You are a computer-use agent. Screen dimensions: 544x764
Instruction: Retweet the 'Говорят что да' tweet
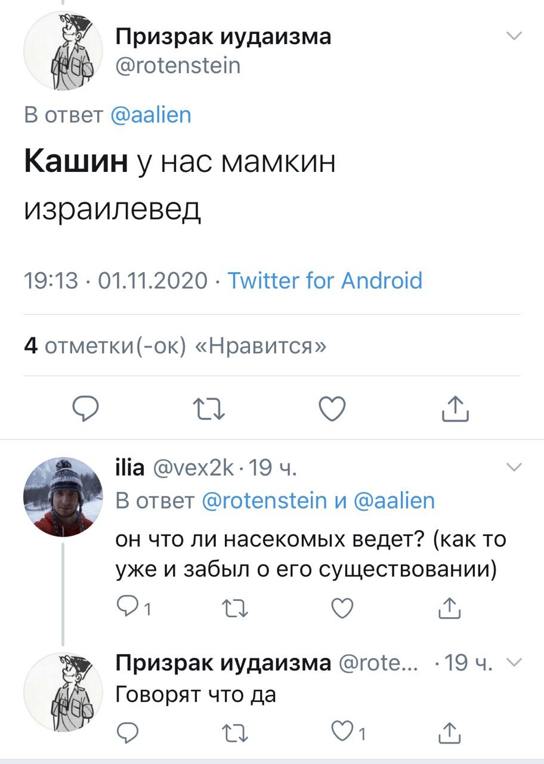pos(233,731)
